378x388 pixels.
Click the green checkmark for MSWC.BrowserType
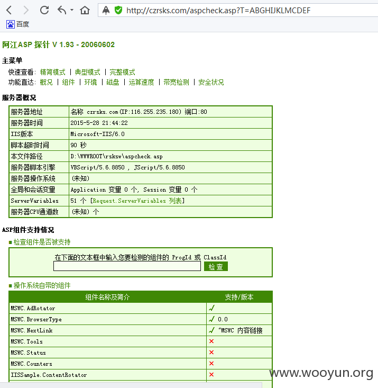211,319
